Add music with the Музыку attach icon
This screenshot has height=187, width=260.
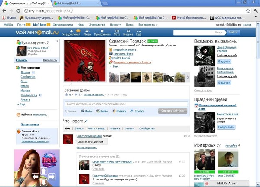[114, 111]
